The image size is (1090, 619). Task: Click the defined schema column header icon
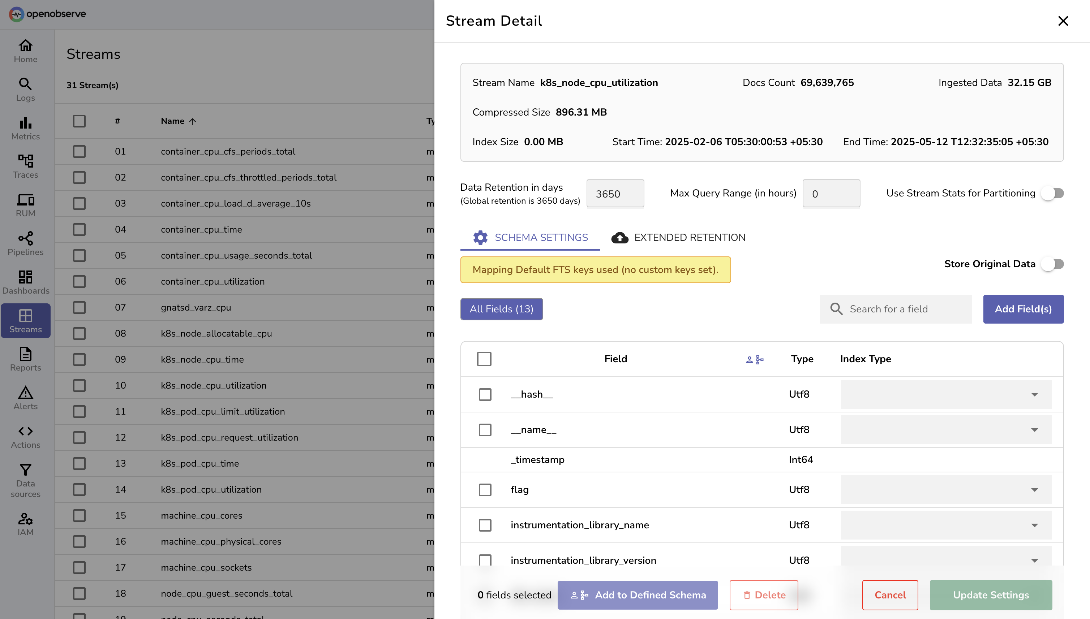coord(755,360)
